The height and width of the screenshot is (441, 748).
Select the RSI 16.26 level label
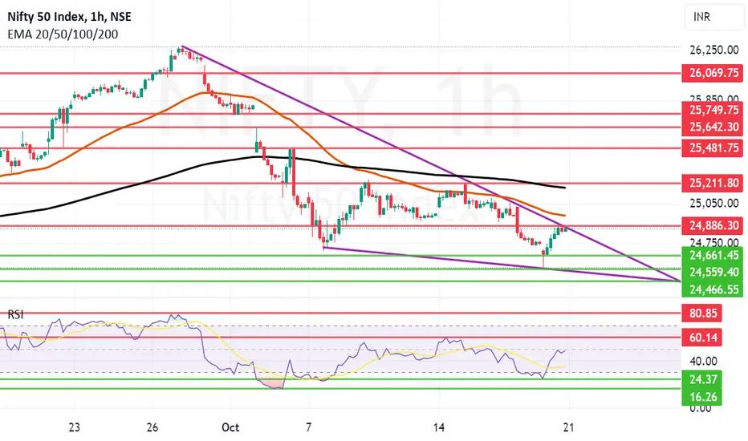[x=701, y=397]
